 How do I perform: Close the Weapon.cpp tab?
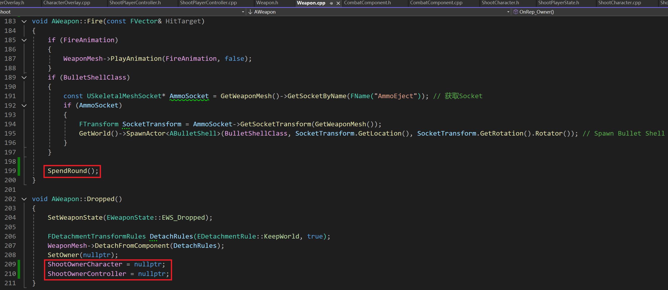click(338, 3)
